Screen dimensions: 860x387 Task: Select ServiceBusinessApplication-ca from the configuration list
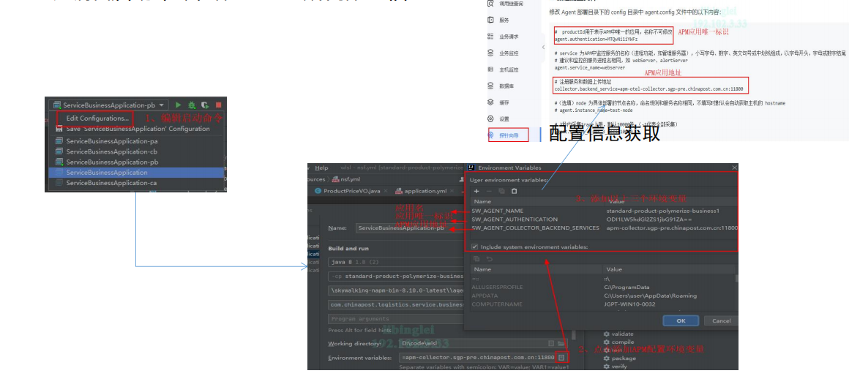(111, 183)
